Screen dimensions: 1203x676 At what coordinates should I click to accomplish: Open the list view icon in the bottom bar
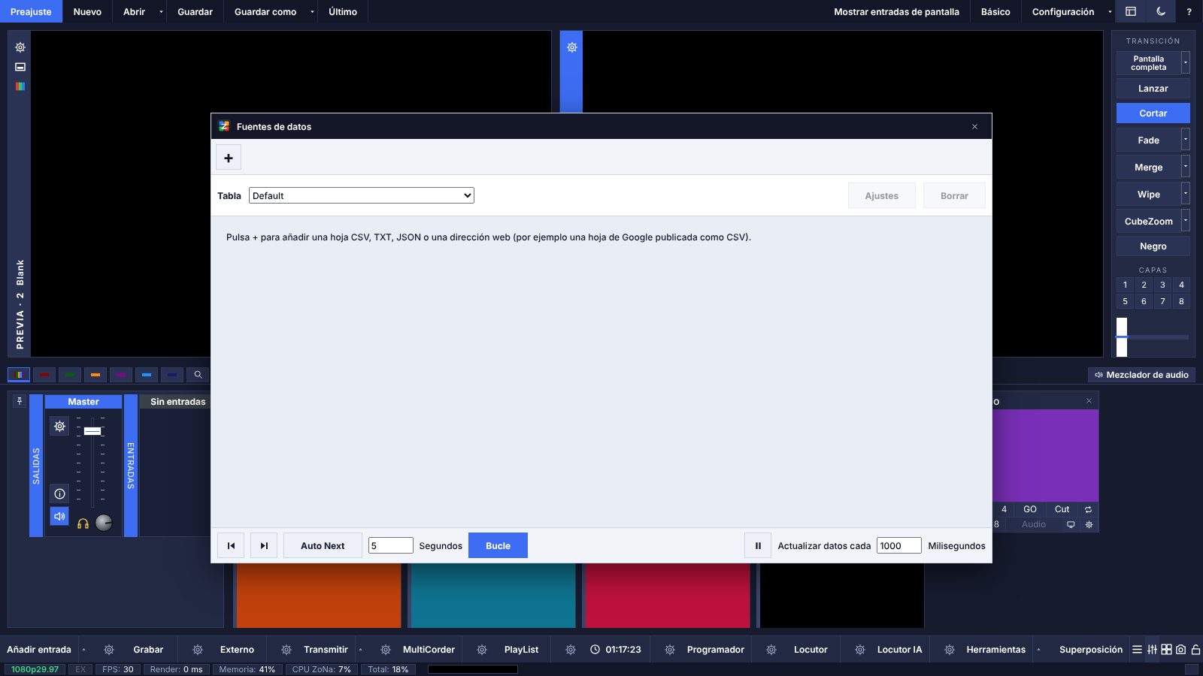tap(1137, 650)
